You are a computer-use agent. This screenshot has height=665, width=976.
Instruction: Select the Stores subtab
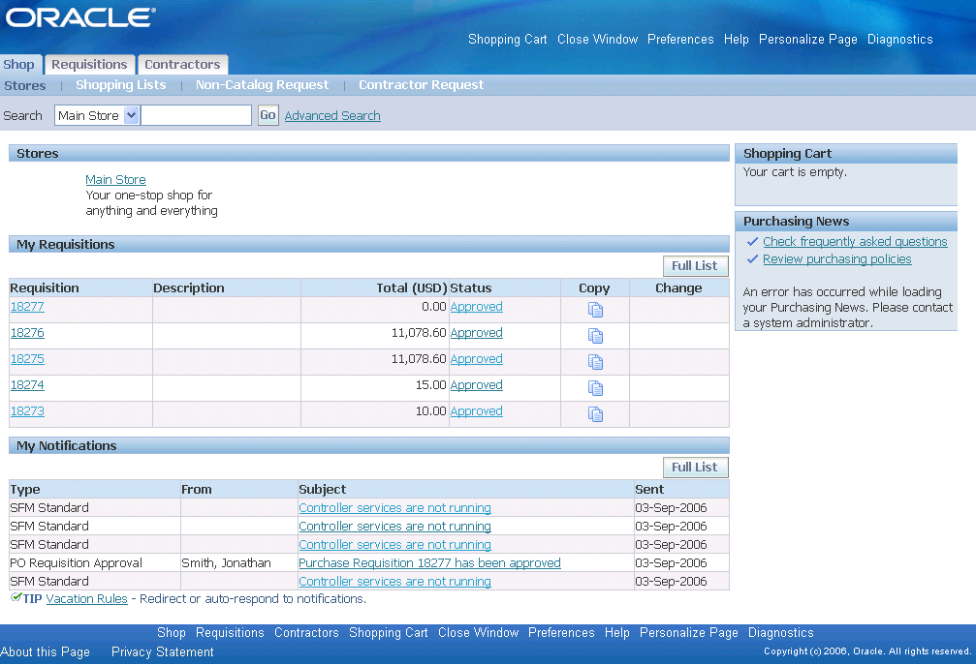click(x=25, y=86)
